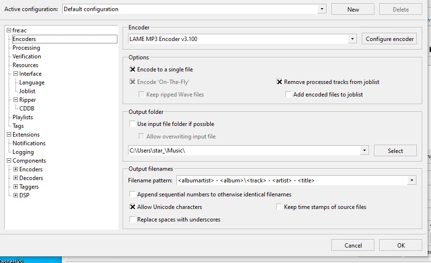
Task: Expand Encoders node under Components
Action: coord(15,169)
